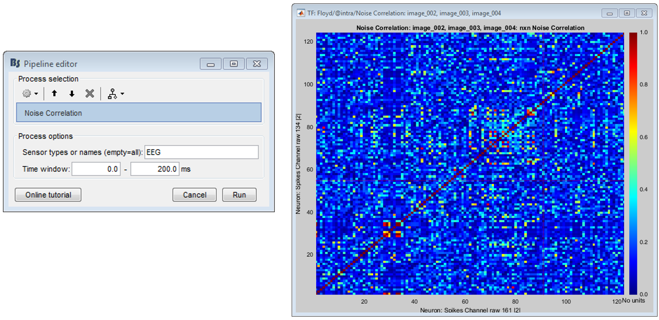Image resolution: width=659 pixels, height=320 pixels.
Task: Click the Brainstorm icon in Pipeline editor title
Action: [x=15, y=64]
